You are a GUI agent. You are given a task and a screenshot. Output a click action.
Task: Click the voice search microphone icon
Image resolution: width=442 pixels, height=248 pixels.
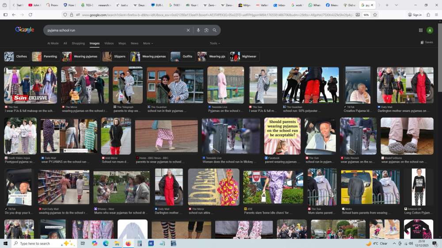(x=198, y=30)
